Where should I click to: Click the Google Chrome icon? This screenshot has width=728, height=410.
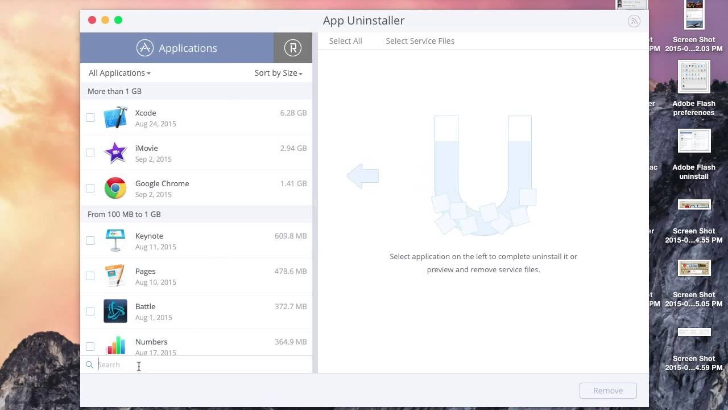115,188
